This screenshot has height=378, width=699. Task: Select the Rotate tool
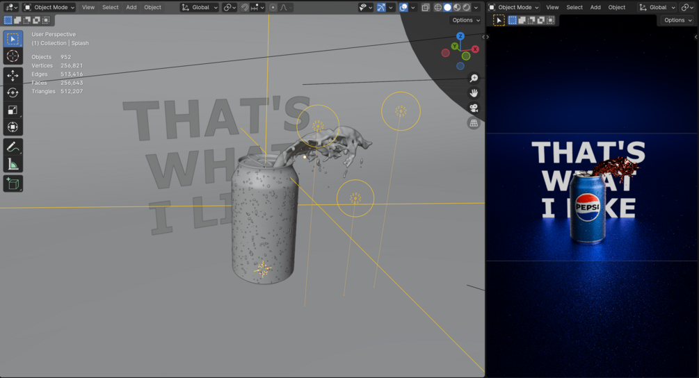[13, 92]
